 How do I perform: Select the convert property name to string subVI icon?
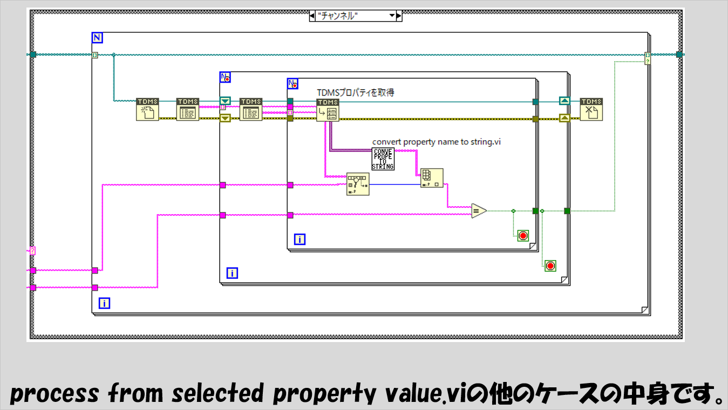tap(383, 159)
